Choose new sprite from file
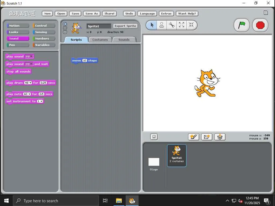Screen dimensions: 275x206 [x=207, y=137]
